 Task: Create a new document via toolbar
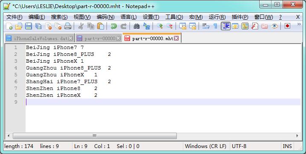click(x=9, y=26)
